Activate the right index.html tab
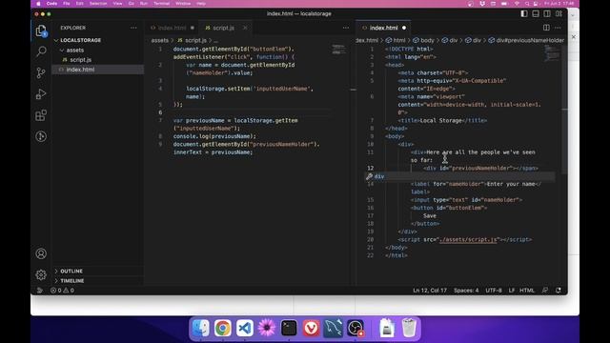Screen dimensions: 610x343 (x=383, y=28)
